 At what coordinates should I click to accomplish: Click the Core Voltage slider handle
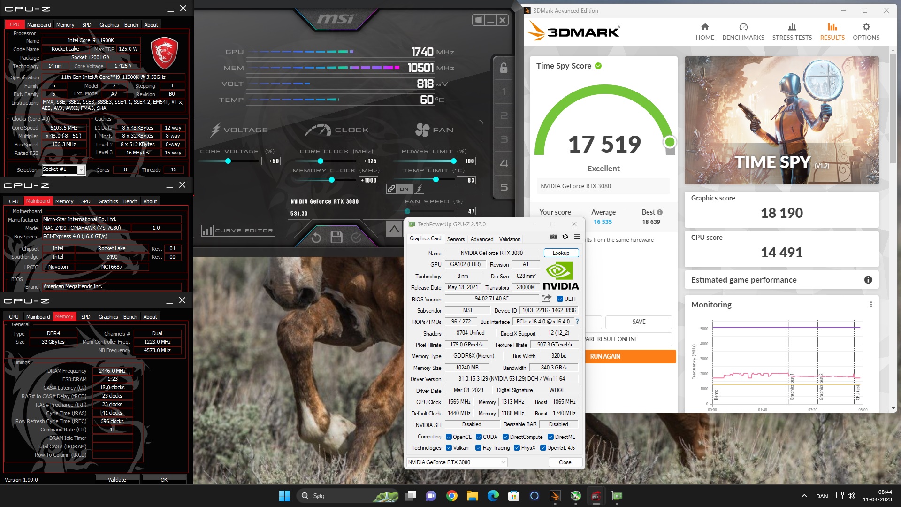point(228,161)
